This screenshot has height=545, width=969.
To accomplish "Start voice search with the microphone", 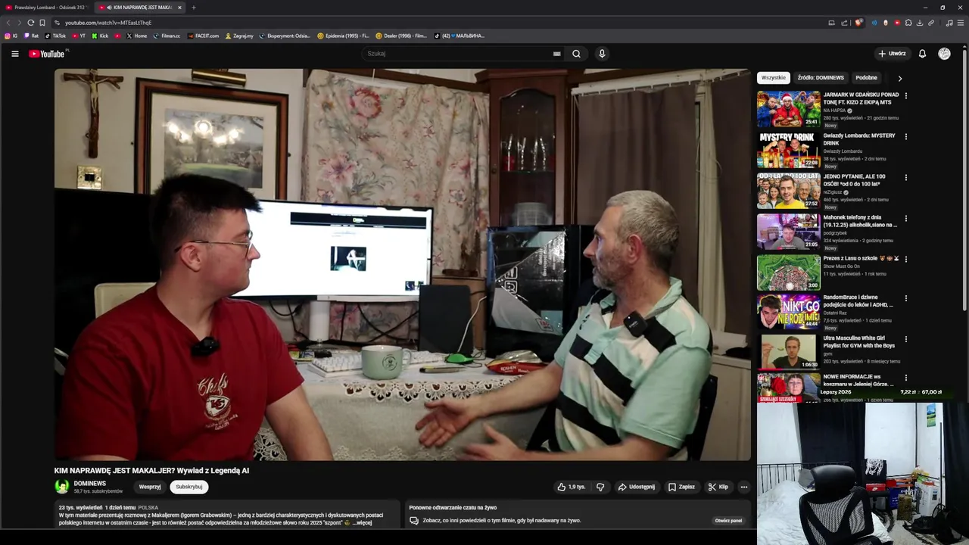I will 602,54.
